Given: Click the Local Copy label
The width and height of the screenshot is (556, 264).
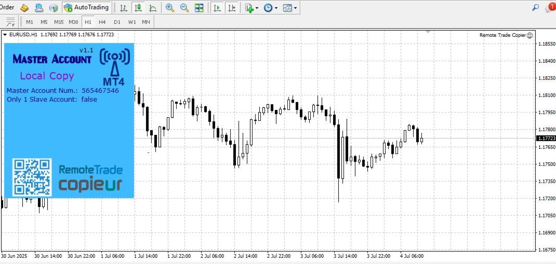Looking at the screenshot, I should tap(47, 76).
